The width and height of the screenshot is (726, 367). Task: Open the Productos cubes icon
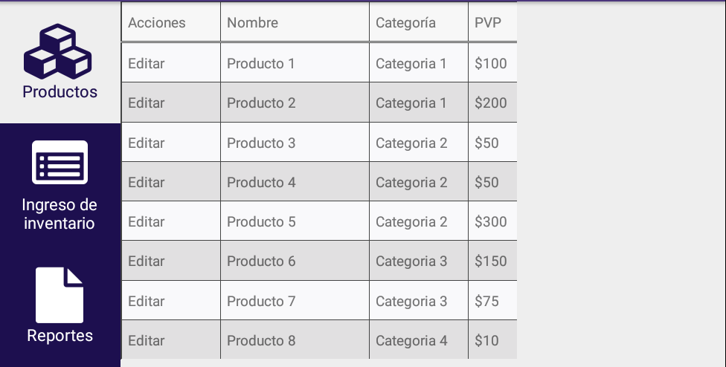(58, 51)
